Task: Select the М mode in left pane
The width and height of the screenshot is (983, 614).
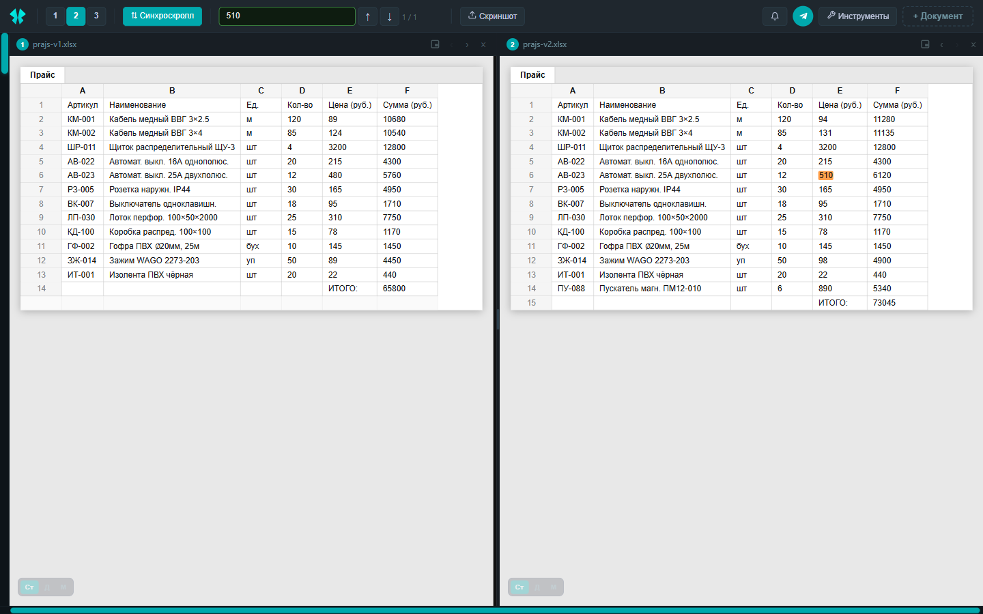Action: tap(63, 587)
